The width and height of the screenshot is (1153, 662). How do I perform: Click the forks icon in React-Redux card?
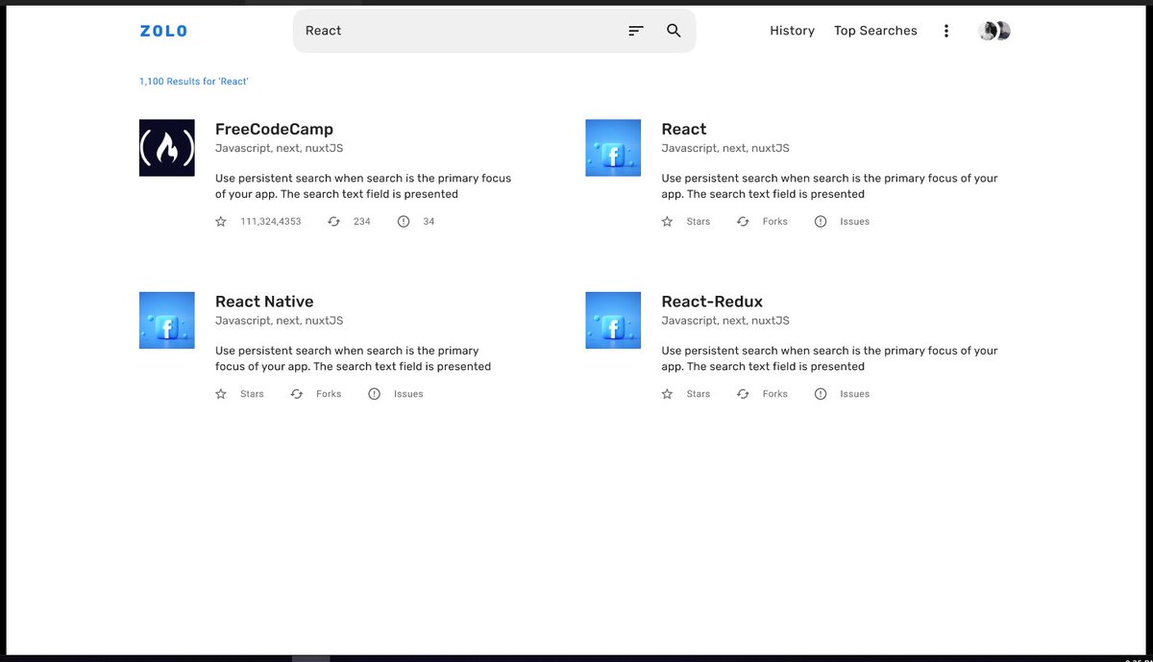point(743,394)
